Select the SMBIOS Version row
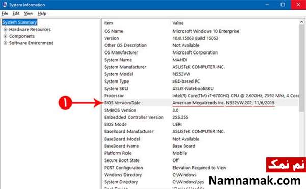Viewport: 306px width, 189px height. (200, 110)
